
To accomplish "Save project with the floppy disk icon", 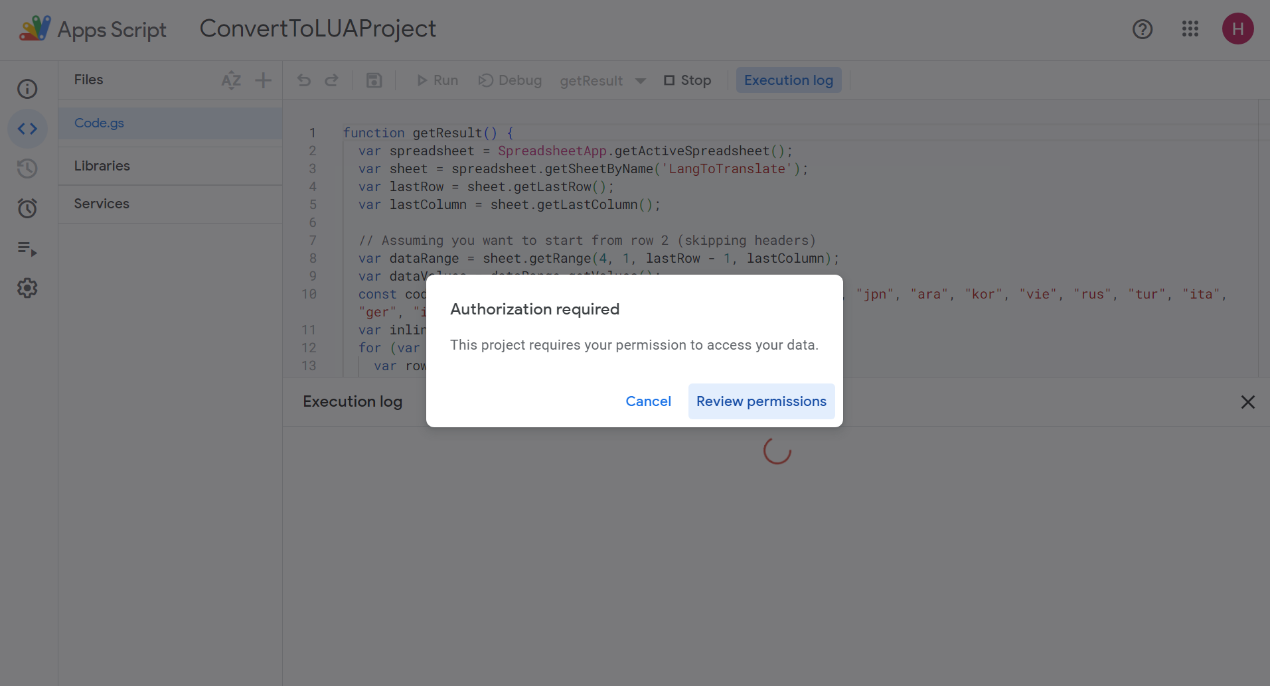I will pos(374,80).
